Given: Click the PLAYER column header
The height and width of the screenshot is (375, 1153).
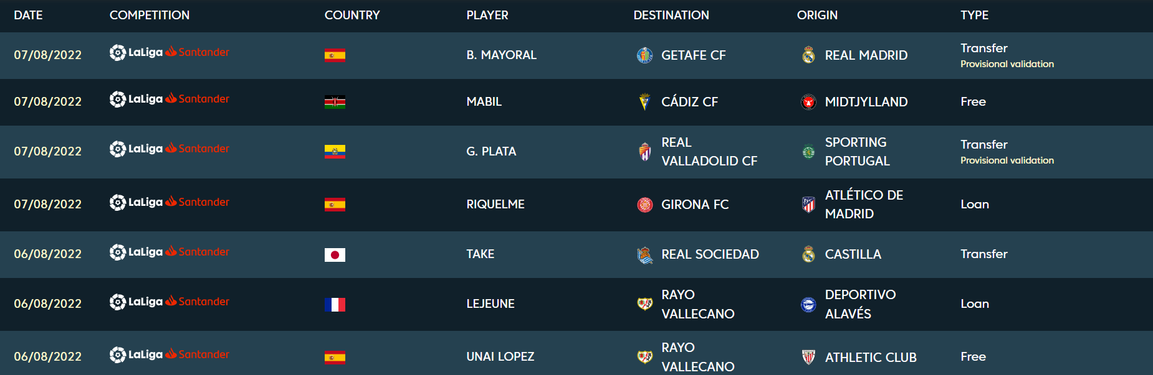Looking at the screenshot, I should [x=487, y=15].
